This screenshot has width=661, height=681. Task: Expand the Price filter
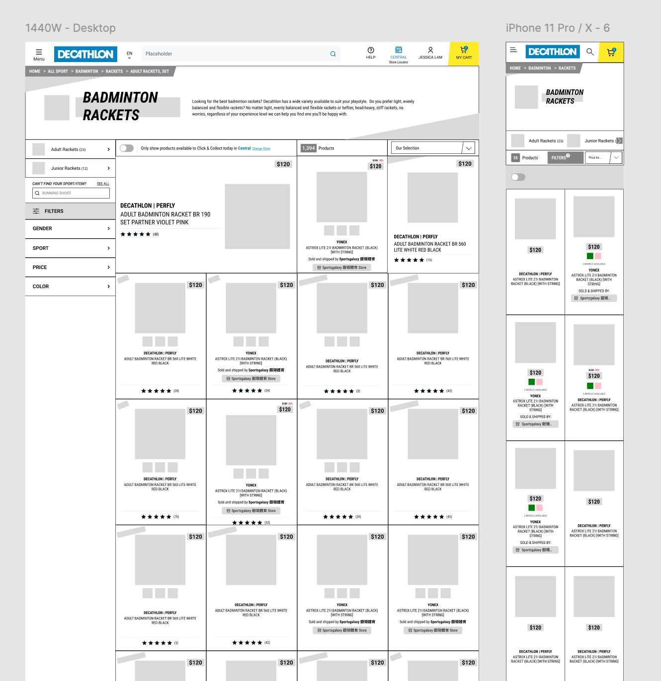tap(70, 268)
